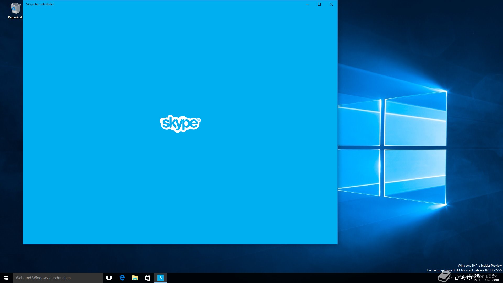Expand hidden system tray icons
Screen dimensions: 503x283
click(451, 278)
